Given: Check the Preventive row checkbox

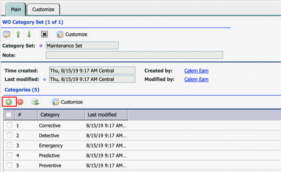Looking at the screenshot, I should pyautogui.click(x=9, y=165).
